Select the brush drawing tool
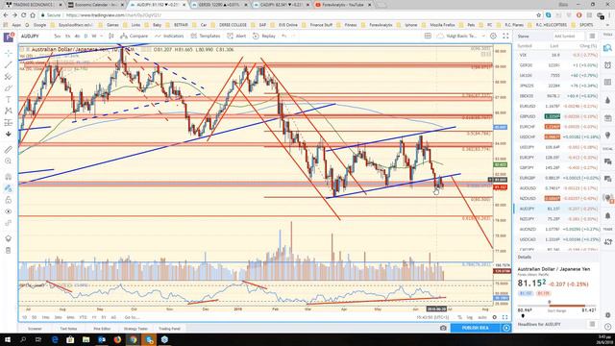The height and width of the screenshot is (346, 615). coord(9,88)
